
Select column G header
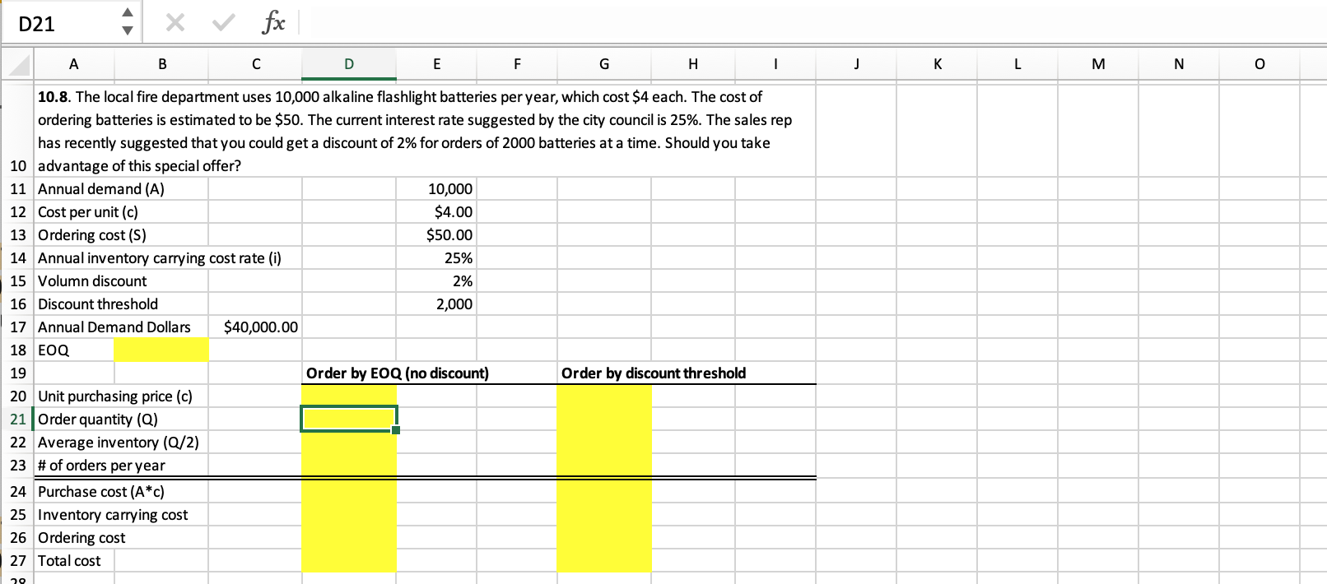[604, 64]
